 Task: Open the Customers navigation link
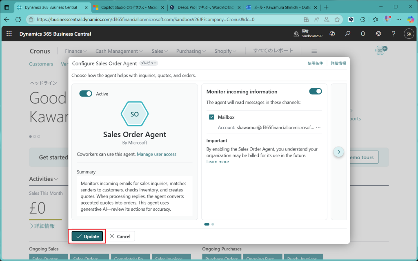coord(41,64)
